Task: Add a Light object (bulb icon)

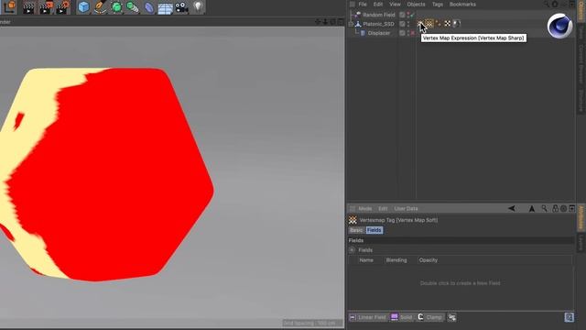Action: (x=198, y=6)
